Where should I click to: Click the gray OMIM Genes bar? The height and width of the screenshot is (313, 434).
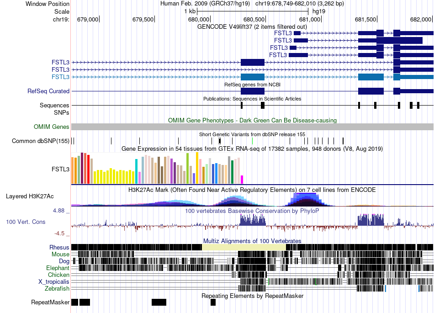[x=252, y=127]
